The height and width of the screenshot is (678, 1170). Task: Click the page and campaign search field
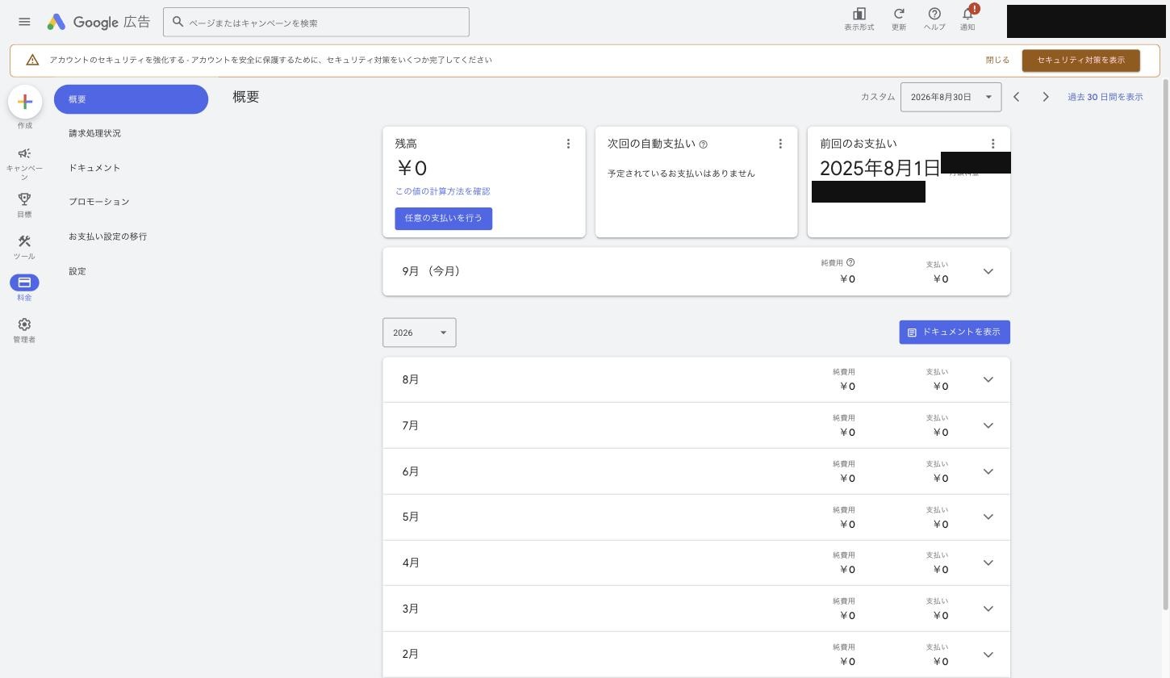[316, 23]
